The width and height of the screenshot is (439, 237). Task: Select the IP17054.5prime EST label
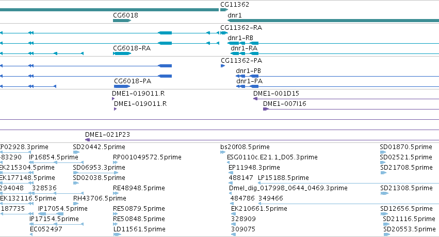pos(63,209)
